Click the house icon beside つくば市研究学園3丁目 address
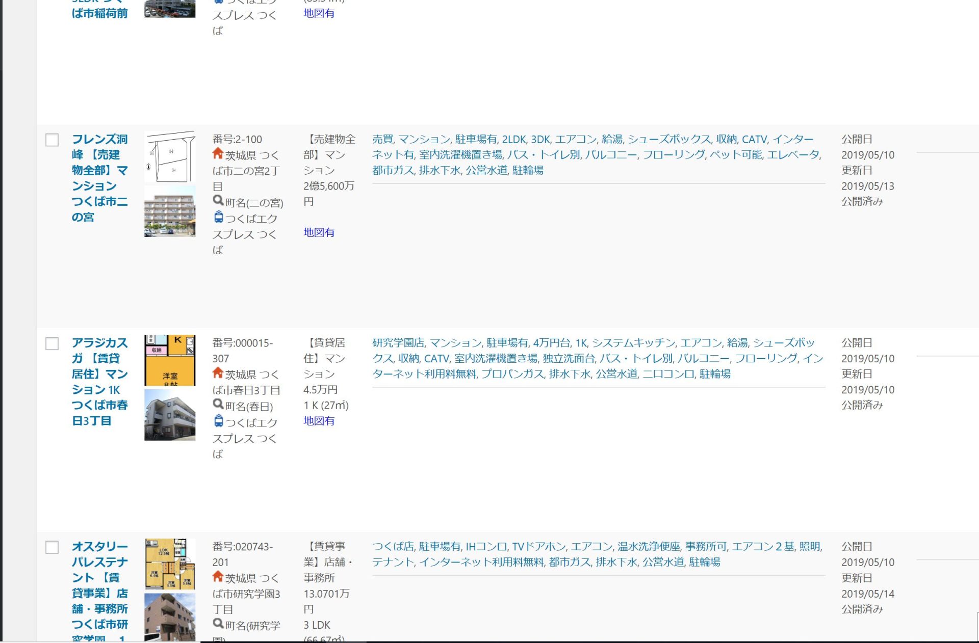The height and width of the screenshot is (643, 979). 218,577
